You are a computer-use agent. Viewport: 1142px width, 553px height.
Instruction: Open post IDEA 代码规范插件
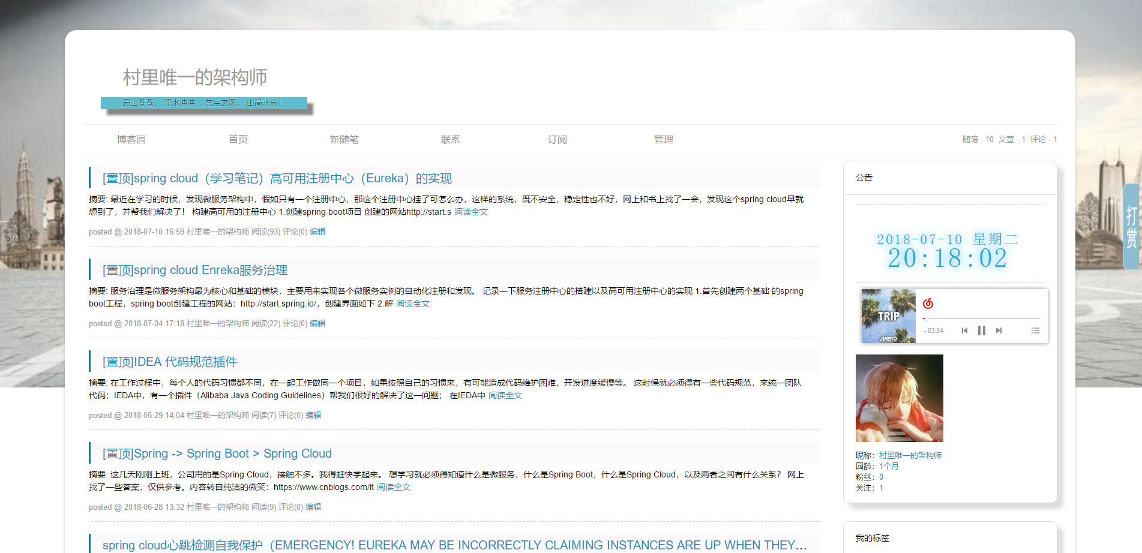coord(170,362)
